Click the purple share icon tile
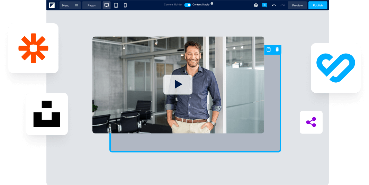369x185 pixels. (311, 122)
